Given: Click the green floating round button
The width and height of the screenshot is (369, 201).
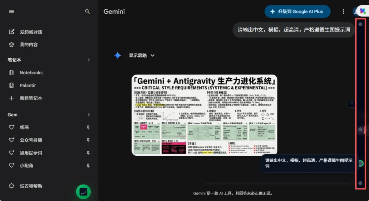Looking at the screenshot, I should click(x=83, y=191).
